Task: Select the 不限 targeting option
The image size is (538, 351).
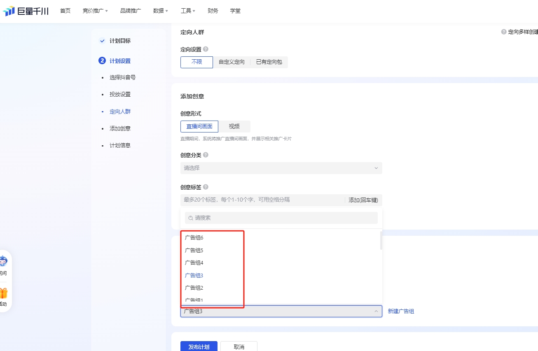Action: click(x=196, y=62)
